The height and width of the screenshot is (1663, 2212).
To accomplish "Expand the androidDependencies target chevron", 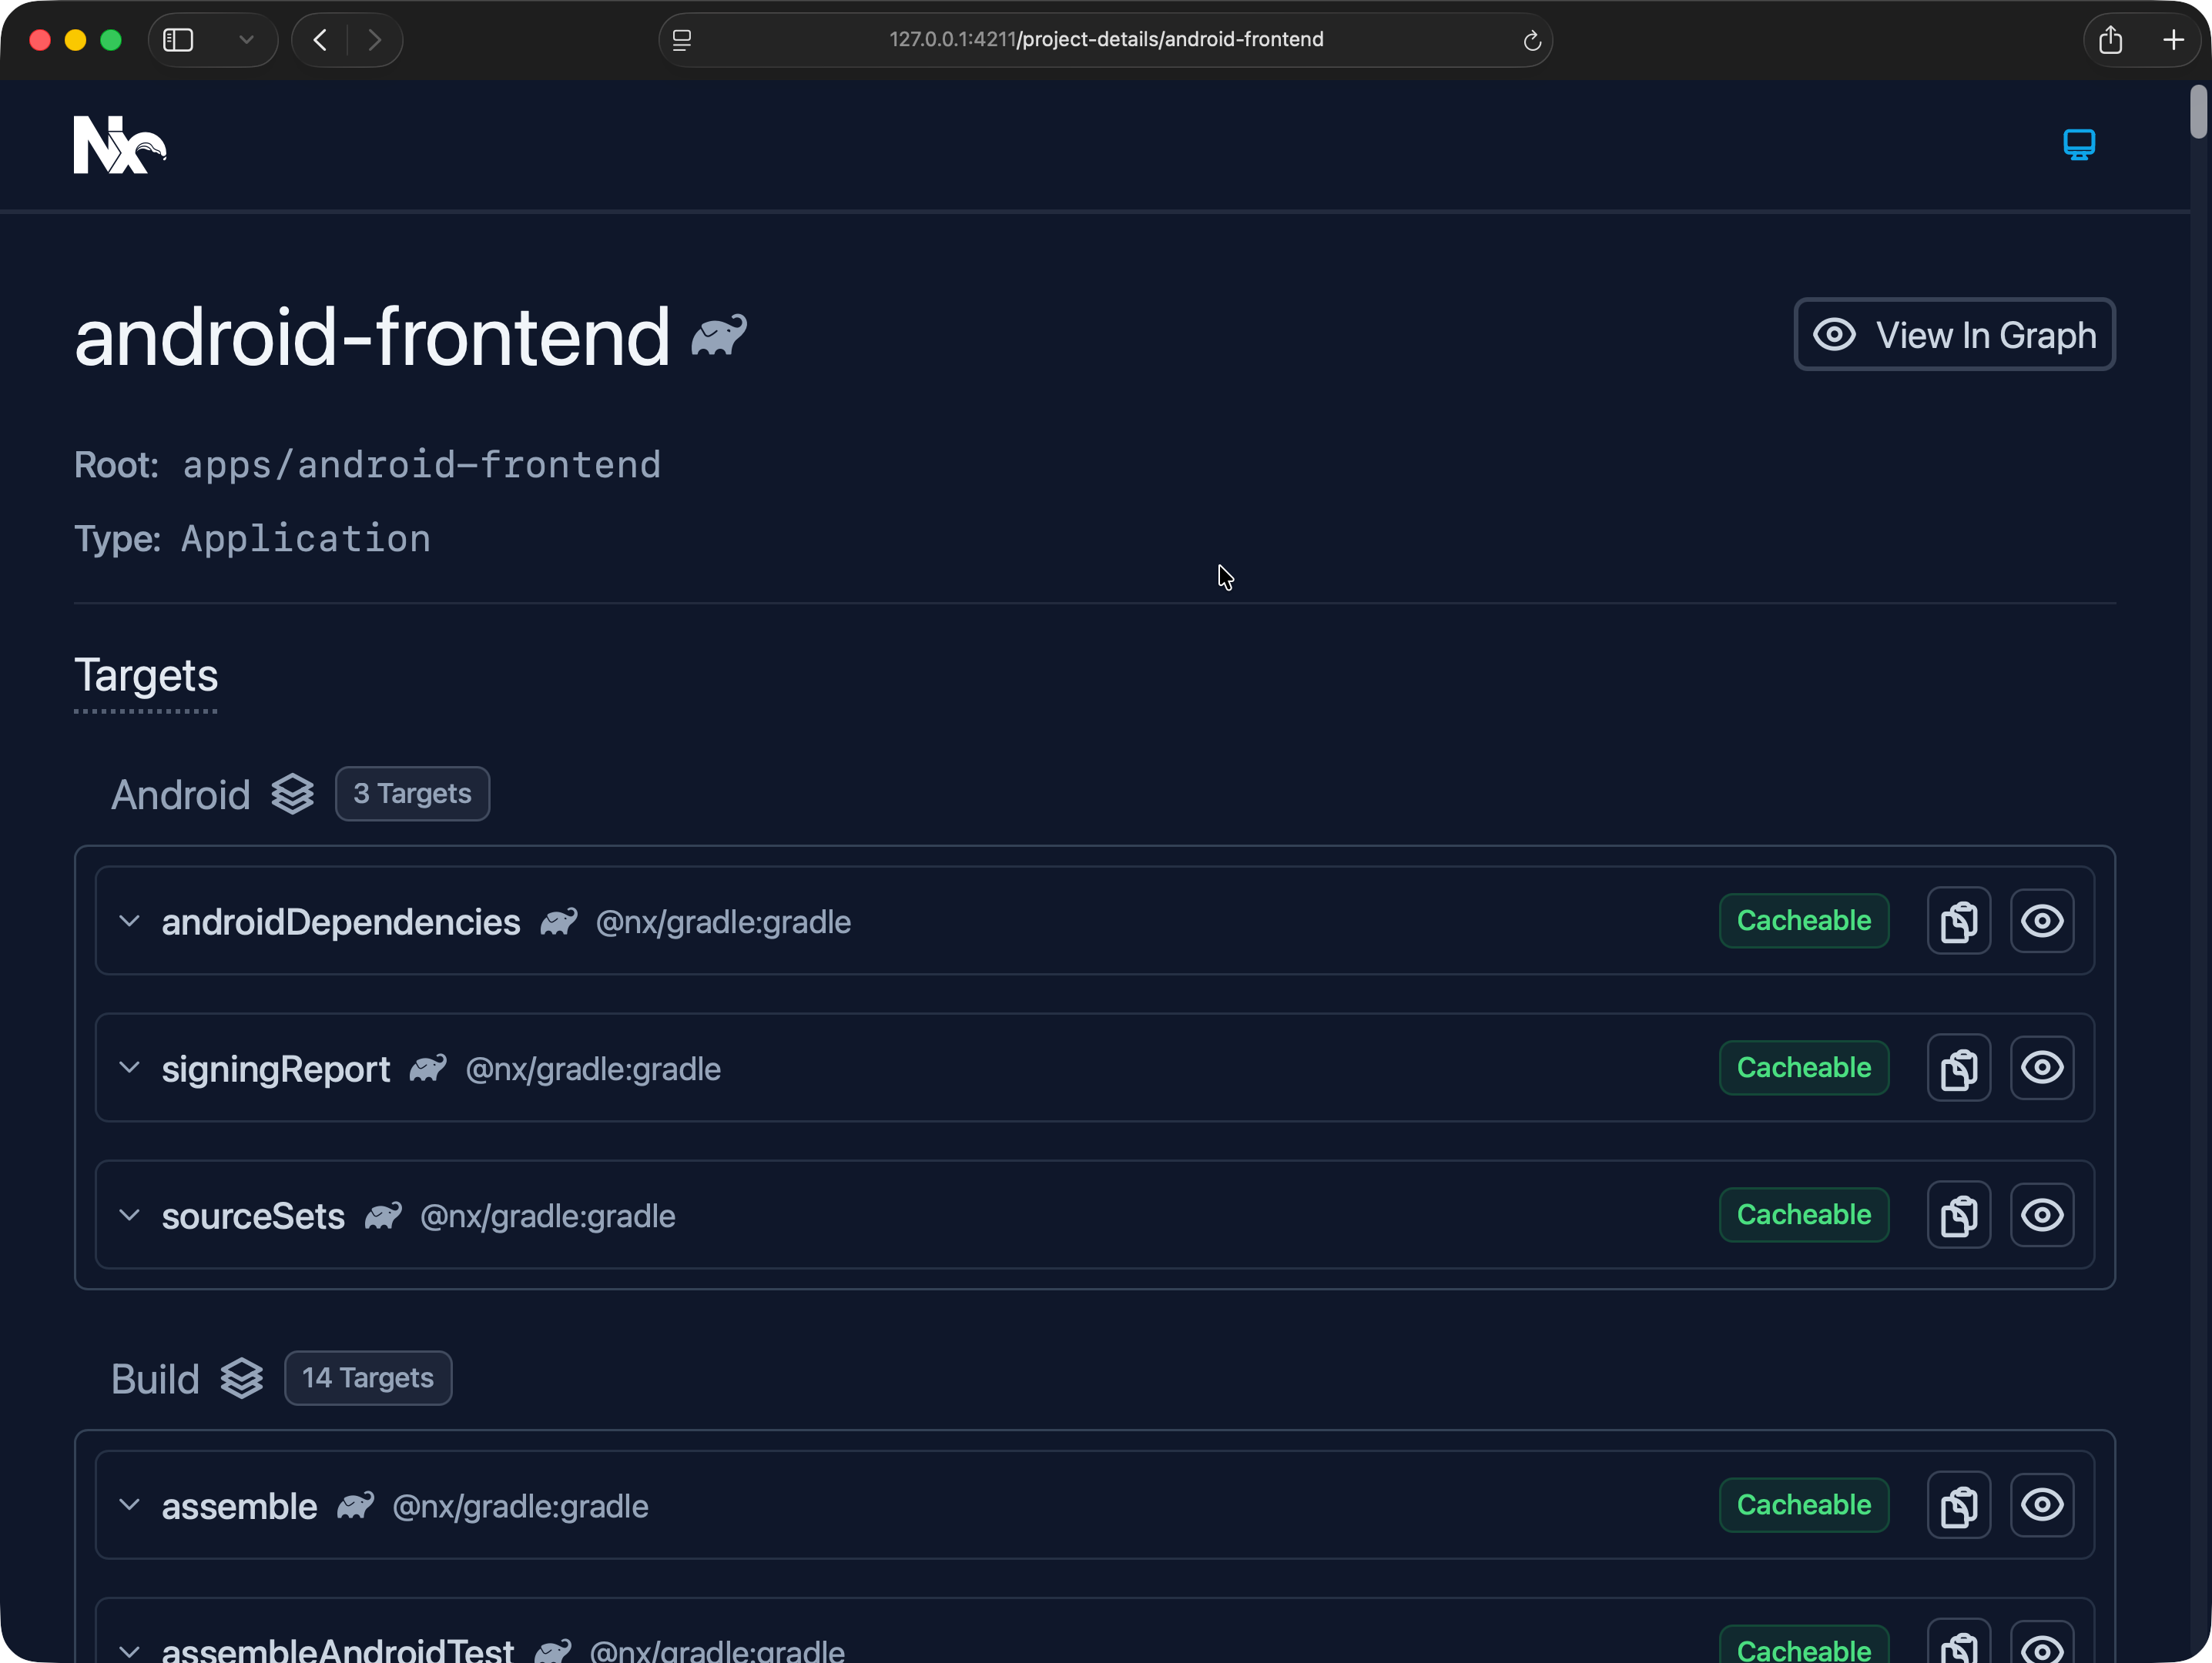I will tap(129, 921).
